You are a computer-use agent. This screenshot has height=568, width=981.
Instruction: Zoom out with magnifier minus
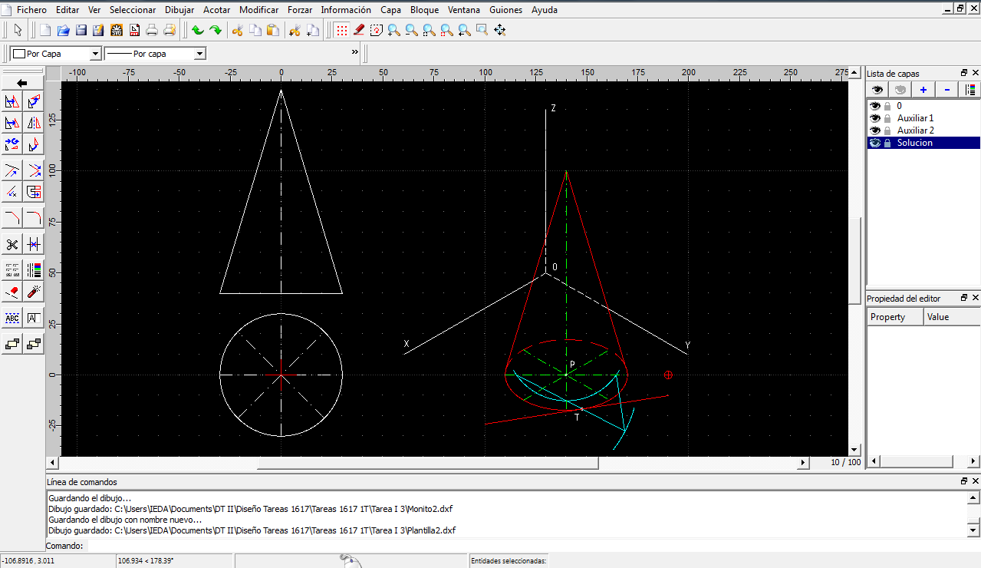pos(411,30)
